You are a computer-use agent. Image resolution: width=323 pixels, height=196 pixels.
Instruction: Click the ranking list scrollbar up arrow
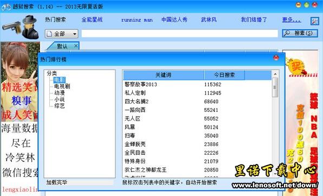point(275,74)
